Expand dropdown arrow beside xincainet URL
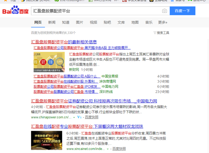This screenshot has width=209, height=153. [x=108, y=149]
